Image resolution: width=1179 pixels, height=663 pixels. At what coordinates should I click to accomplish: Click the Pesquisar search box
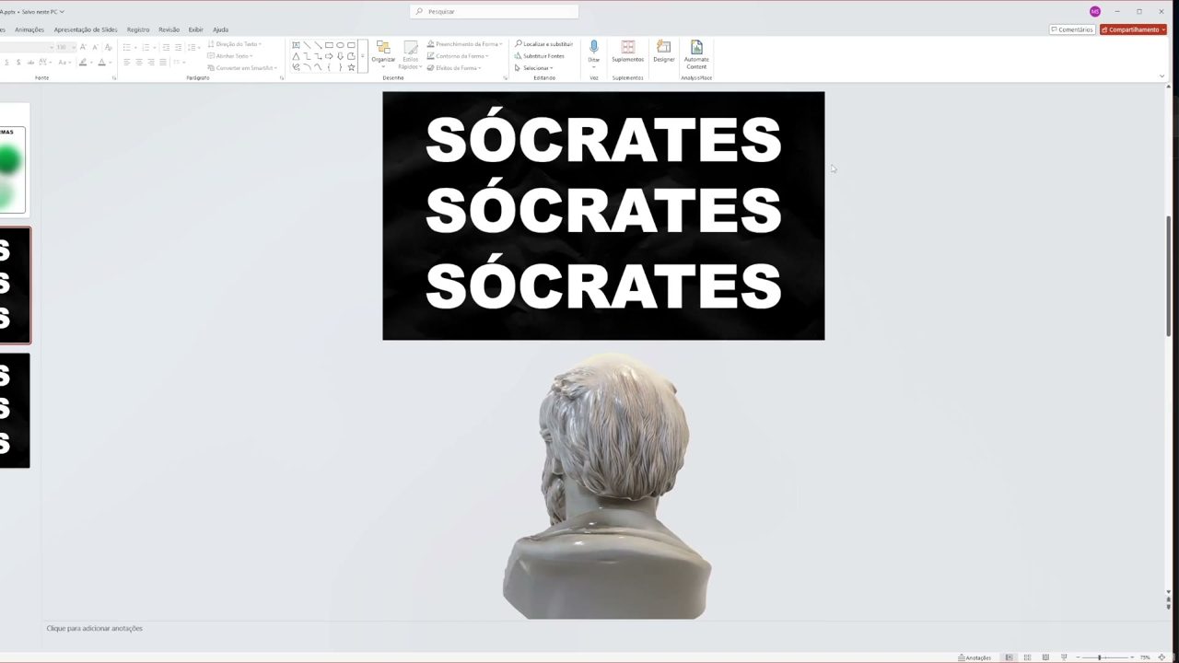pyautogui.click(x=495, y=11)
